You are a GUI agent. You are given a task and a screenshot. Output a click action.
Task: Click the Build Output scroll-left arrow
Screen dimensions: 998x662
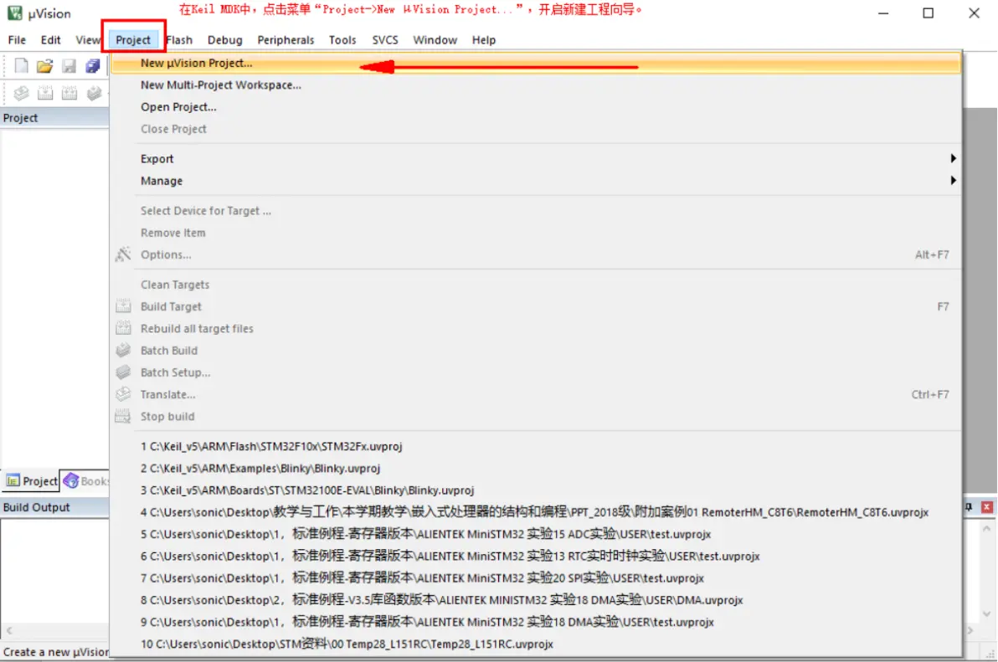[x=9, y=630]
